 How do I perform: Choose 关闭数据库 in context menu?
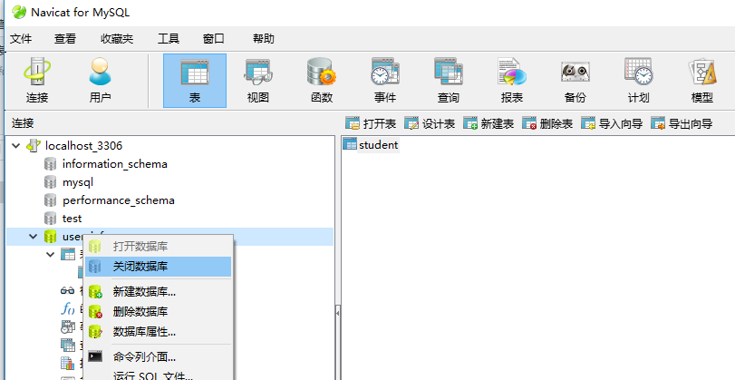point(158,267)
